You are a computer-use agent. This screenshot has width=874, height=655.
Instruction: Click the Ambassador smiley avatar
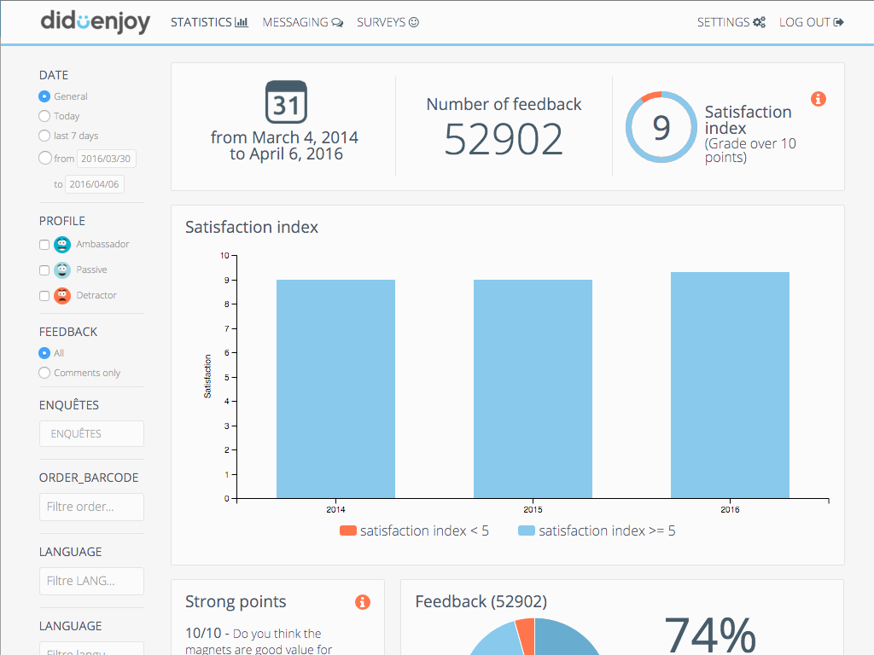61,244
